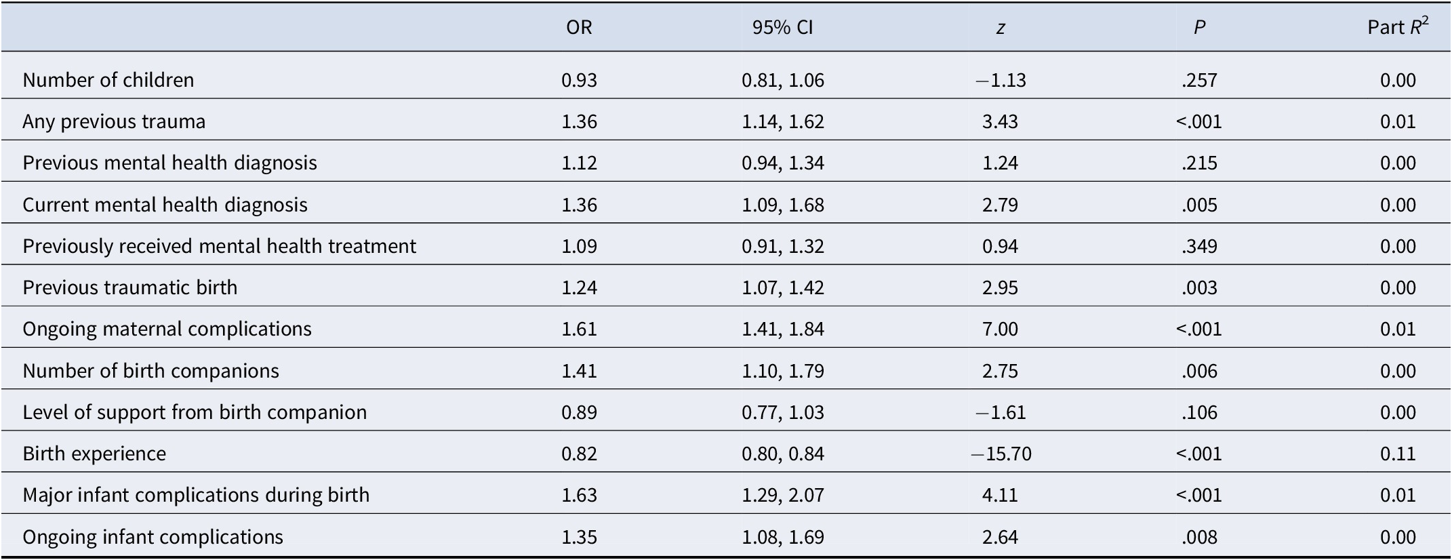Click the z column header

click(1000, 28)
